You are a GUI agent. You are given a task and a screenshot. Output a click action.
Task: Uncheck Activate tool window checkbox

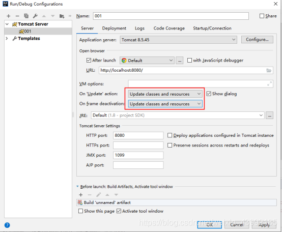(119, 211)
